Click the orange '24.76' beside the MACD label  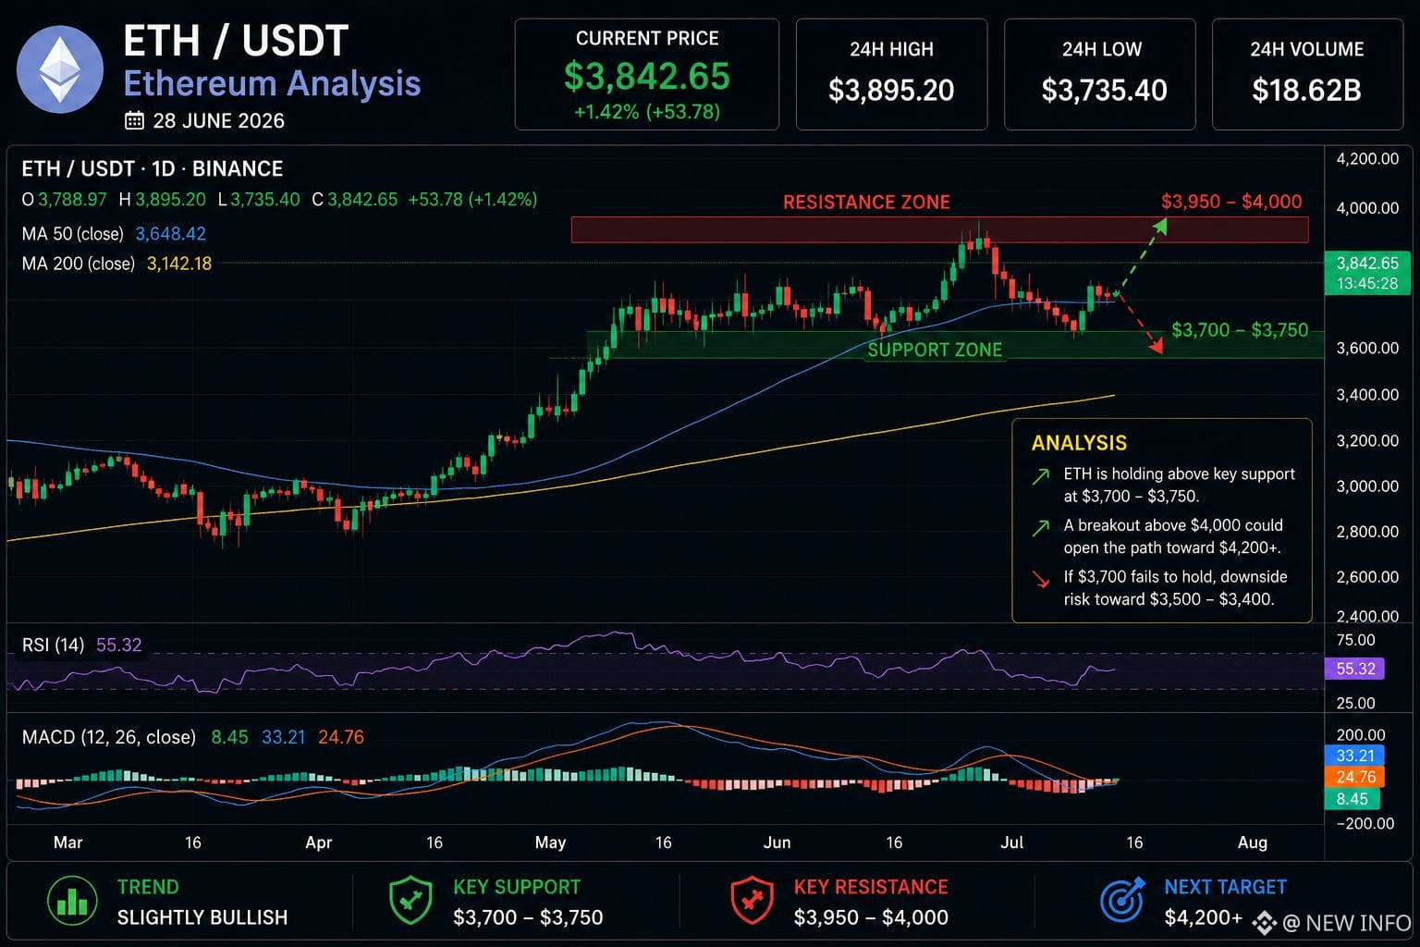pos(341,737)
